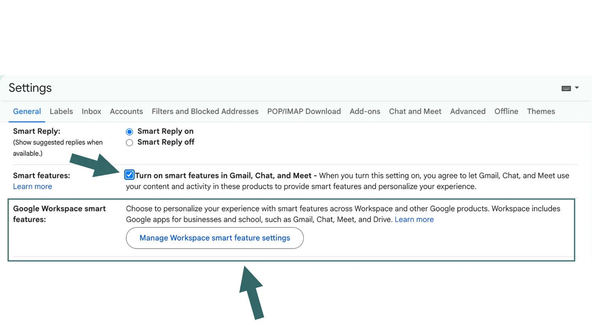
Task: Open the Accounts tab
Action: point(126,111)
